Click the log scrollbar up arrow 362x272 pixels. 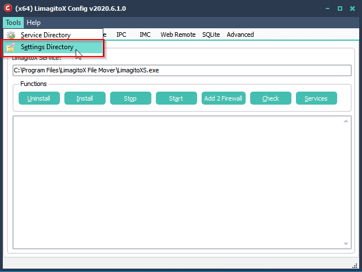point(346,121)
